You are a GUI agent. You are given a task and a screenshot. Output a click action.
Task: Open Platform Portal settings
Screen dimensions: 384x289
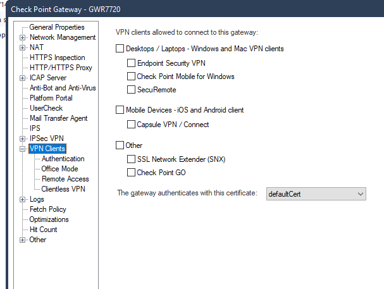click(x=51, y=98)
